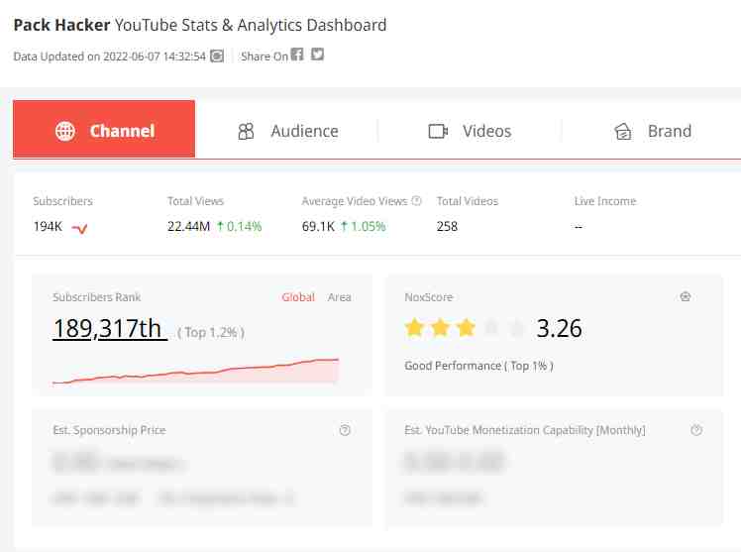Click the 22.44M total views value
This screenshot has width=741, height=552.
coord(188,226)
